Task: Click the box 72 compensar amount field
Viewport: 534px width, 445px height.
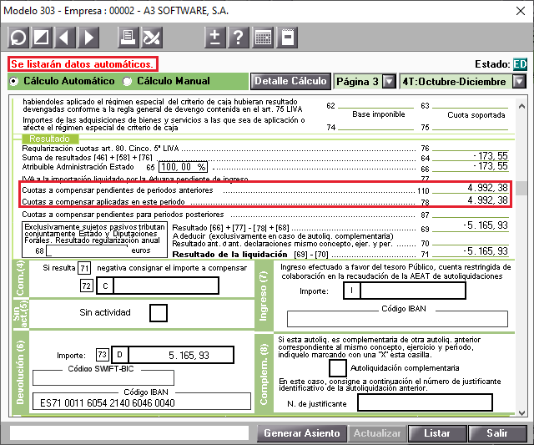Action: coord(166,286)
